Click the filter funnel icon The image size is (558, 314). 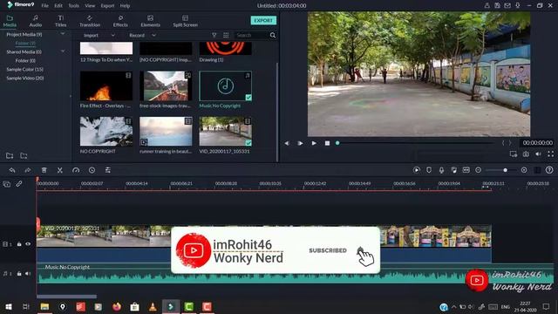tap(214, 35)
